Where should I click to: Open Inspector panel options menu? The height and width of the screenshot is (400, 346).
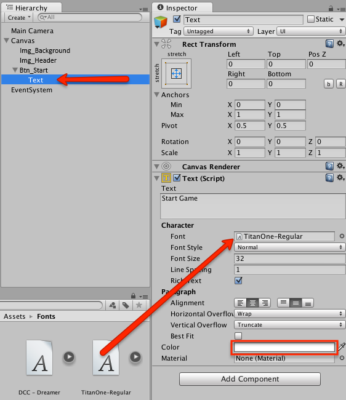tap(341, 9)
